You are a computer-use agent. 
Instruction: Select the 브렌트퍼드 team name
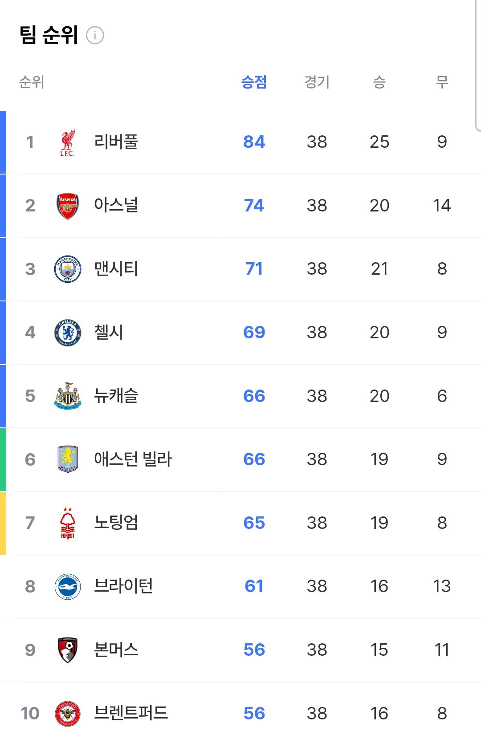[x=131, y=713]
